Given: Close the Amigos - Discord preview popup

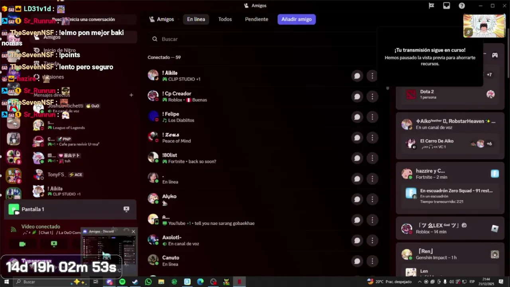Looking at the screenshot, I should (133, 232).
